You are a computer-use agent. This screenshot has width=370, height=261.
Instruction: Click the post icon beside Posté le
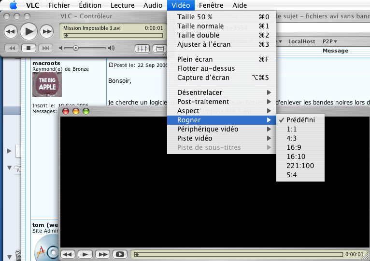click(x=111, y=65)
